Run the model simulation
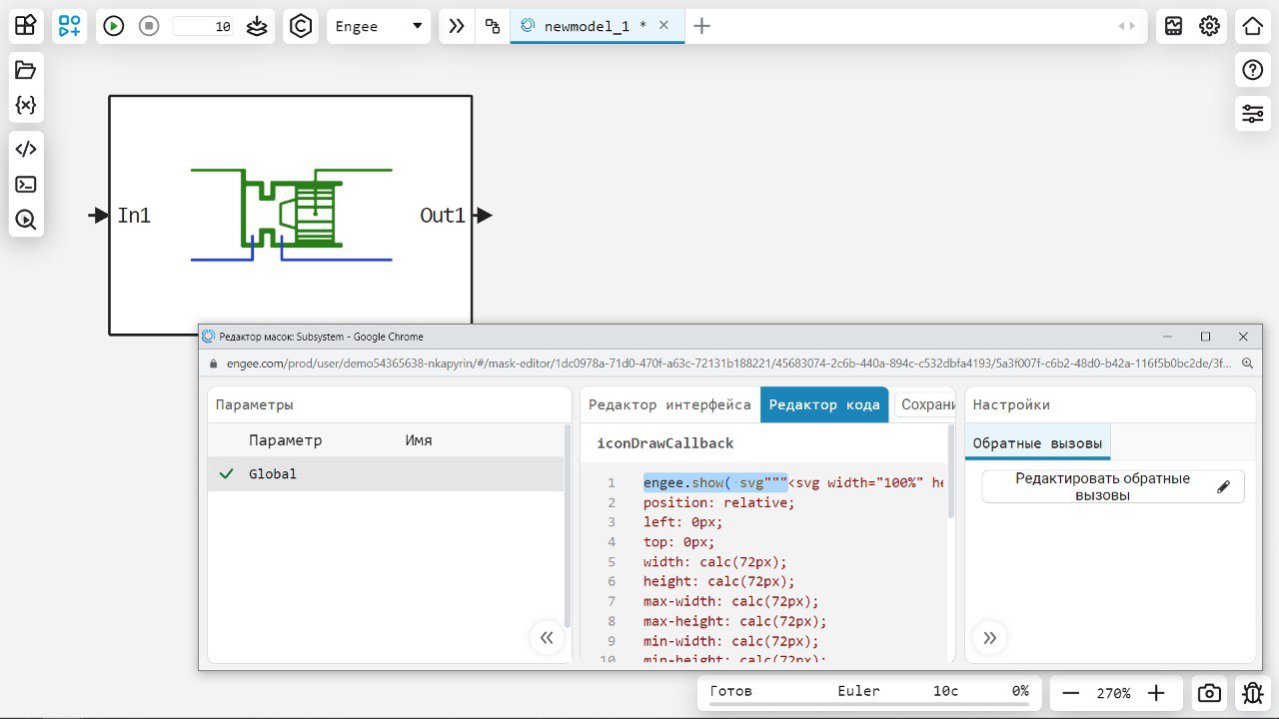Image resolution: width=1279 pixels, height=719 pixels. pyautogui.click(x=114, y=26)
